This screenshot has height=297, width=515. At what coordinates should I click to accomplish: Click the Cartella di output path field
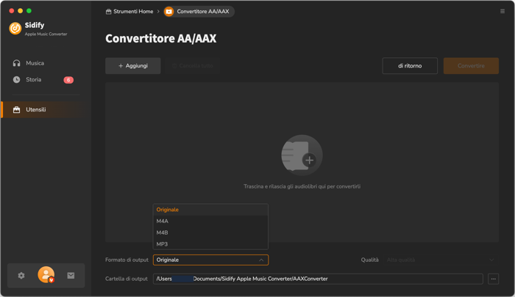click(x=318, y=279)
